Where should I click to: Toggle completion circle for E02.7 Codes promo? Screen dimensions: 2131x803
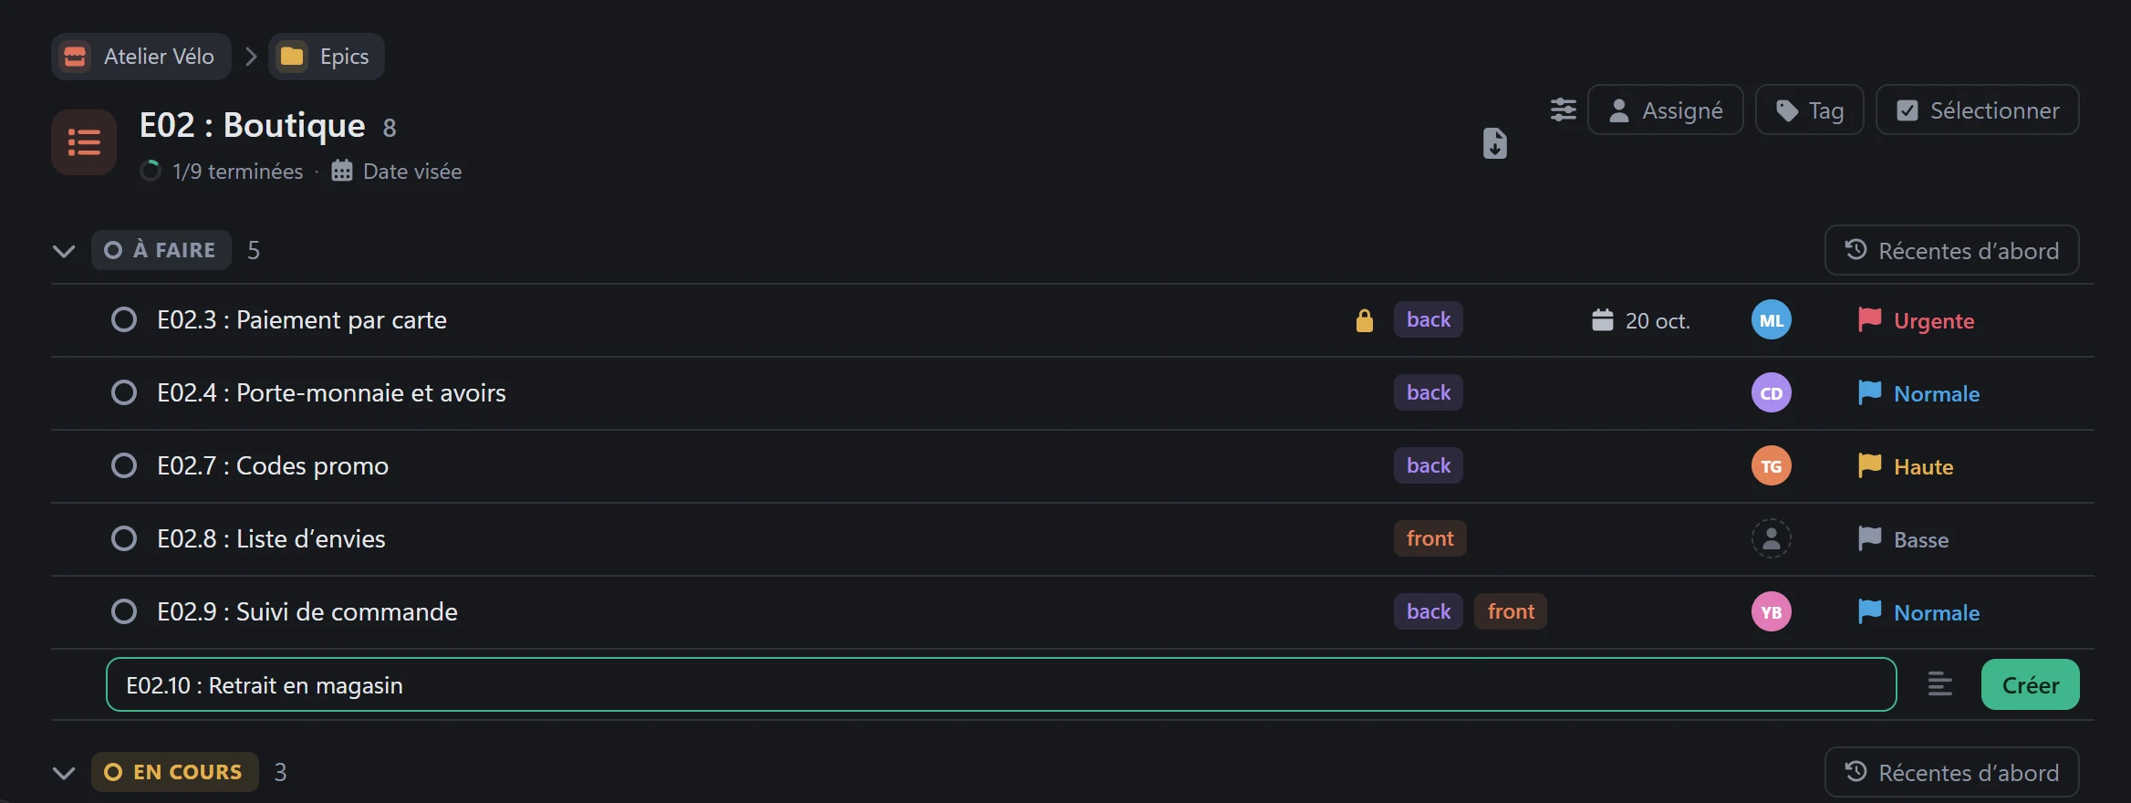point(124,466)
